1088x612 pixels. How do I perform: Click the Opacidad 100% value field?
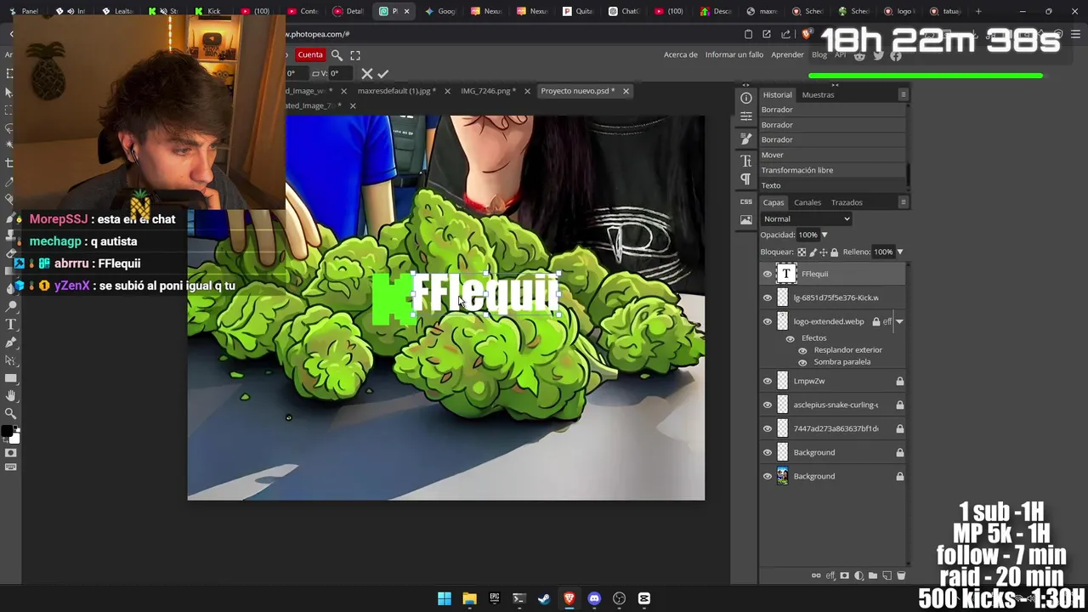click(x=807, y=235)
